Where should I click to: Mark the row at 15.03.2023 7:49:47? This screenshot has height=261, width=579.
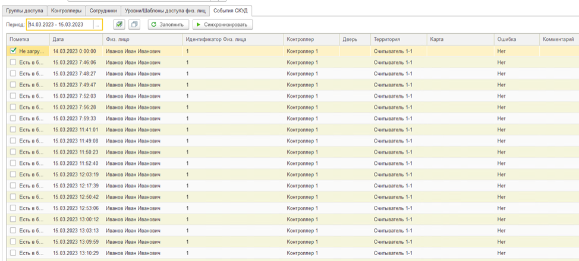coord(13,85)
